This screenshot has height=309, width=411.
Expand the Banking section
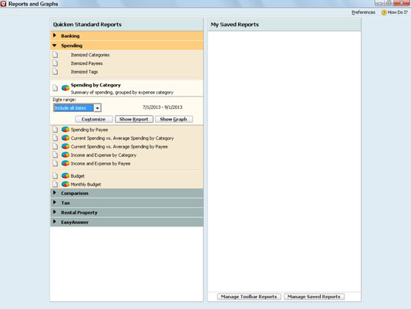coord(55,36)
